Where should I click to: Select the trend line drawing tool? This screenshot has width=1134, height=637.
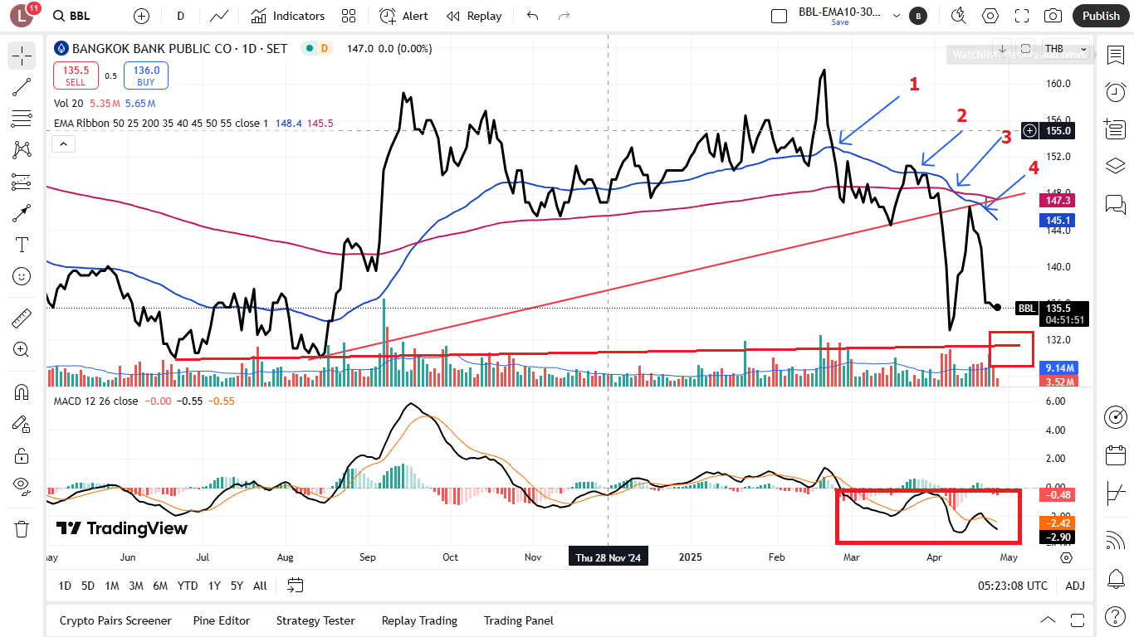pyautogui.click(x=22, y=87)
